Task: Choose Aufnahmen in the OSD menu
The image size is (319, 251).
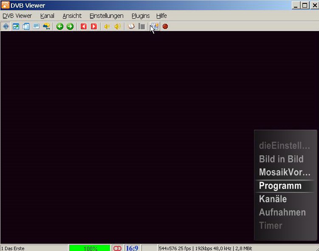Action: 282,212
